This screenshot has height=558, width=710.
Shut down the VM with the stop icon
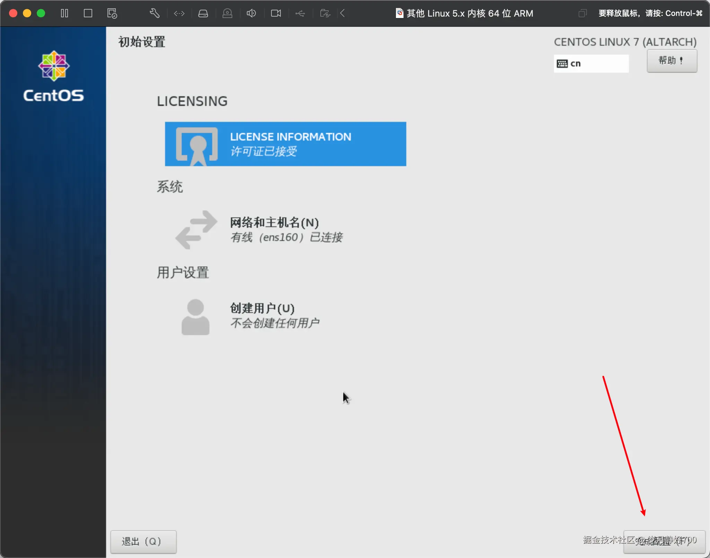88,13
